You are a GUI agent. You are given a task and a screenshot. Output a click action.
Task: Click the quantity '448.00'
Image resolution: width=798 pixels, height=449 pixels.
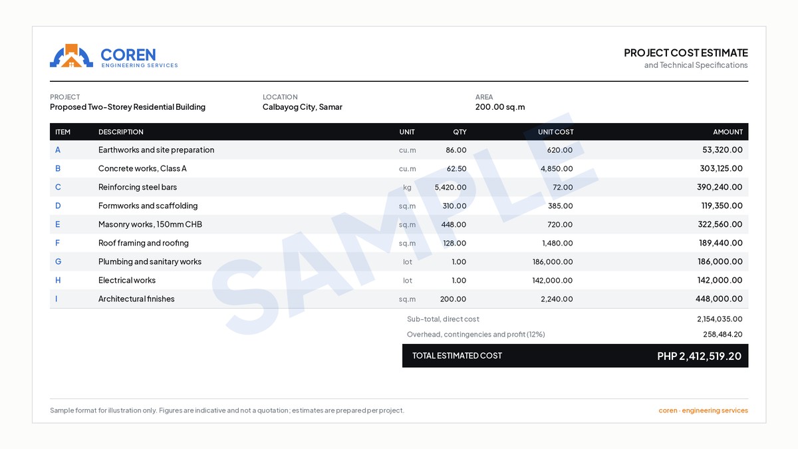[454, 225]
